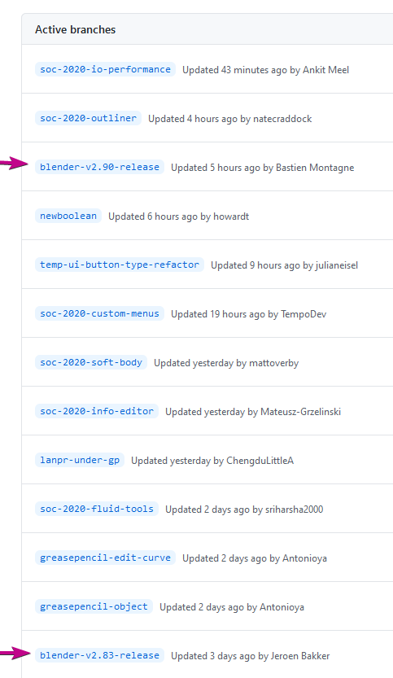Click 'Updated 3 days ago by Jeroen Bakker'
The width and height of the screenshot is (393, 678).
pyautogui.click(x=251, y=656)
